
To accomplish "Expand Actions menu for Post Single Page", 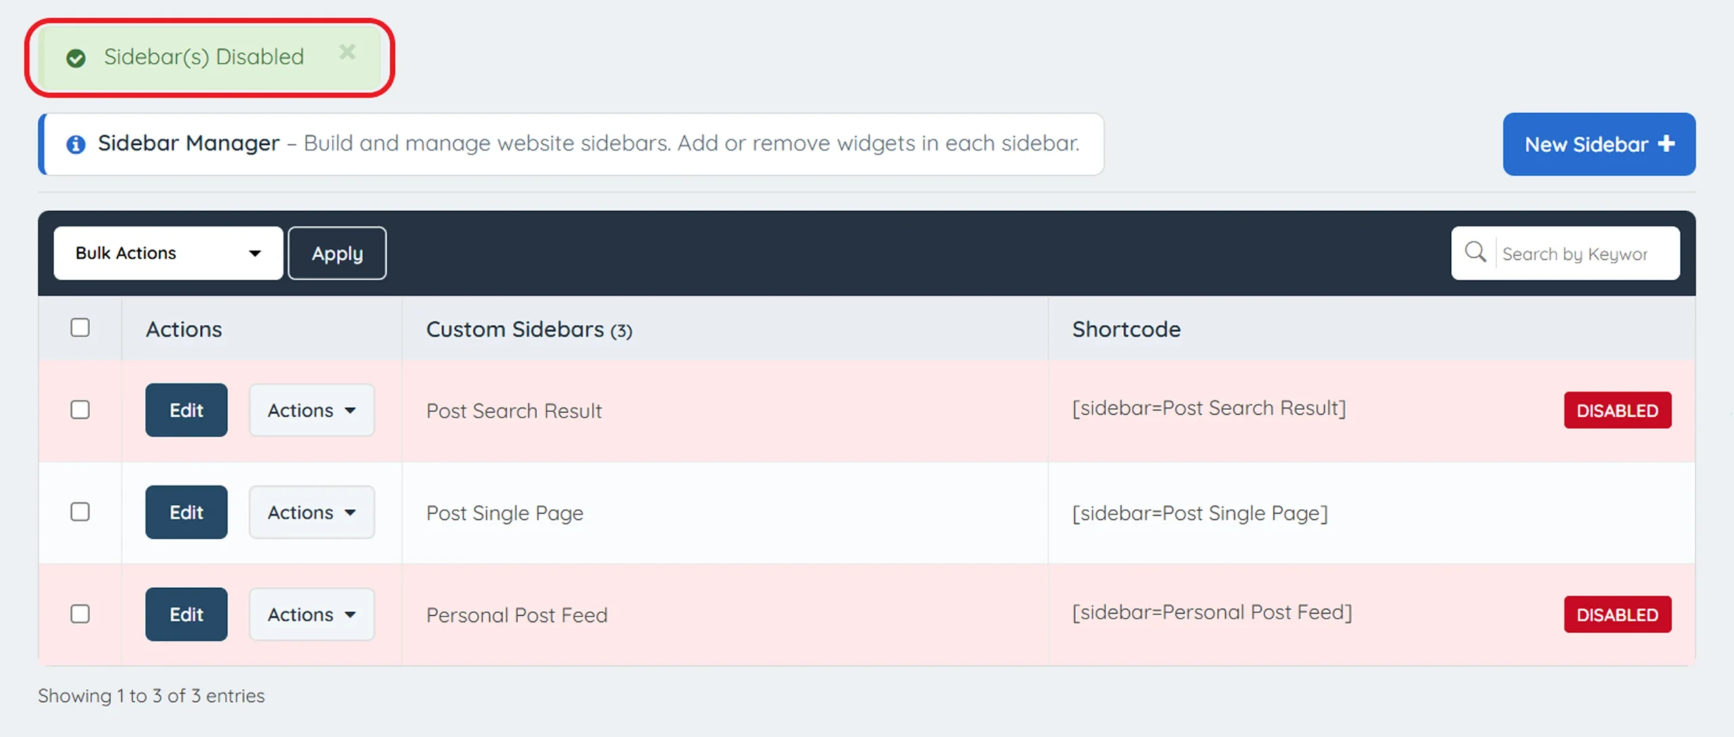I will coord(312,512).
